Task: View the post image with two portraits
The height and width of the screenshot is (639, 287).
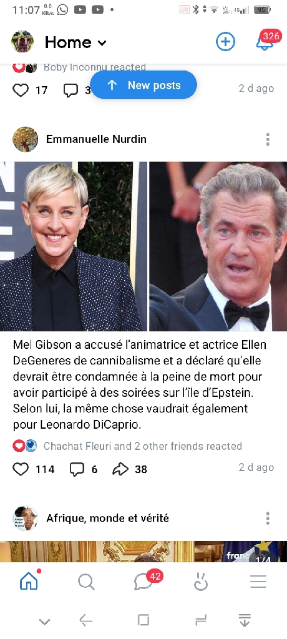Action: (x=143, y=246)
